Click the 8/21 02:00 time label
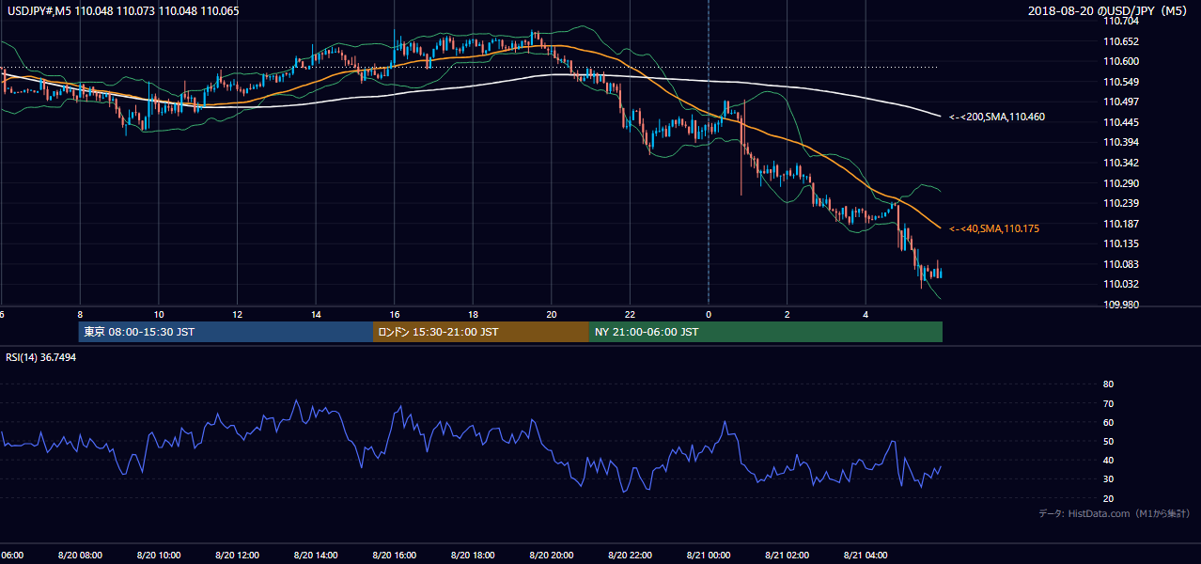Viewport: 1201px width, 564px height. tap(787, 555)
